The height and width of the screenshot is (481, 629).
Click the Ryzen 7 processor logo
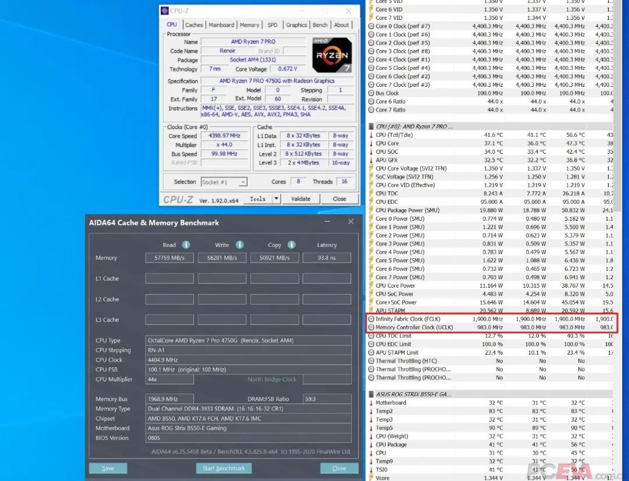coord(332,55)
